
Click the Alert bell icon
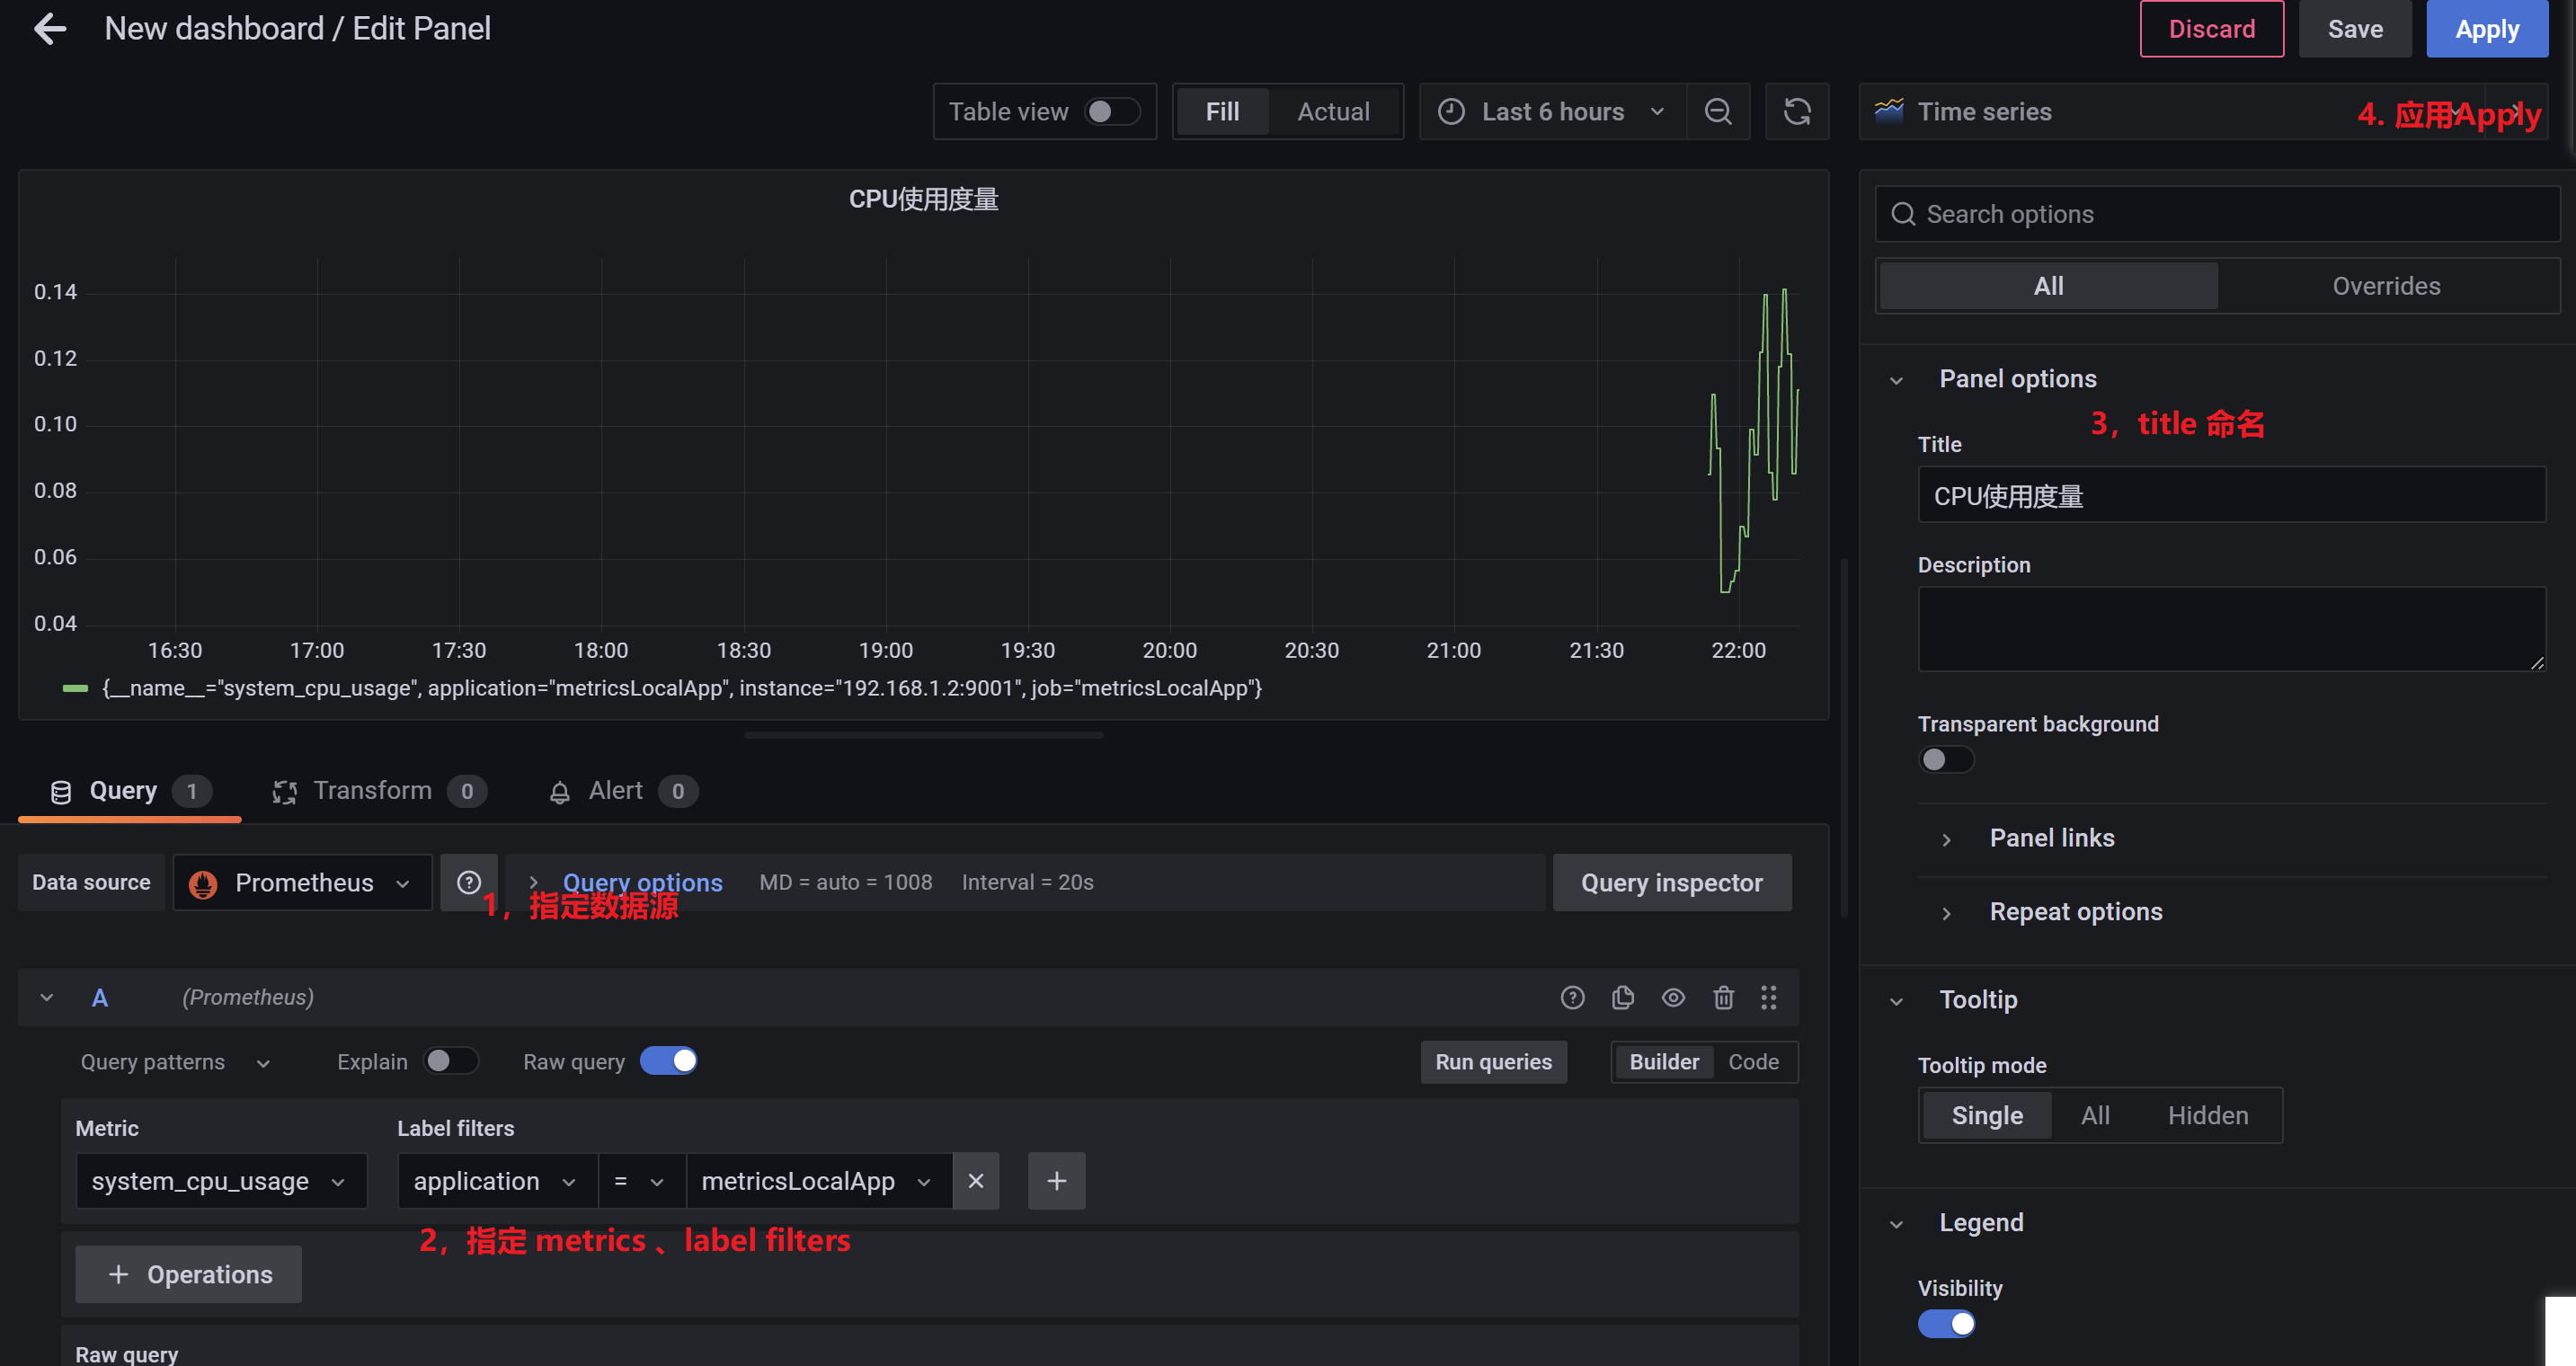(x=560, y=792)
